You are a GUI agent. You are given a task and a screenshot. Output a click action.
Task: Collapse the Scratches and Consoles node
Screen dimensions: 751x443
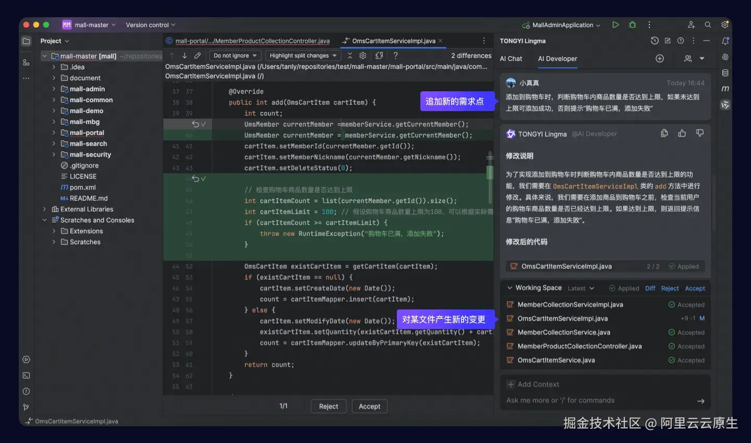tap(44, 220)
